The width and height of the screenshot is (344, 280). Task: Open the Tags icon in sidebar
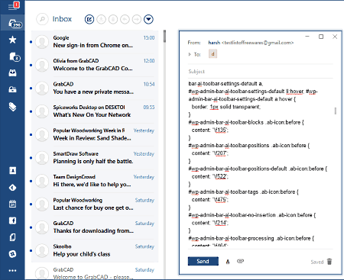[x=12, y=107]
